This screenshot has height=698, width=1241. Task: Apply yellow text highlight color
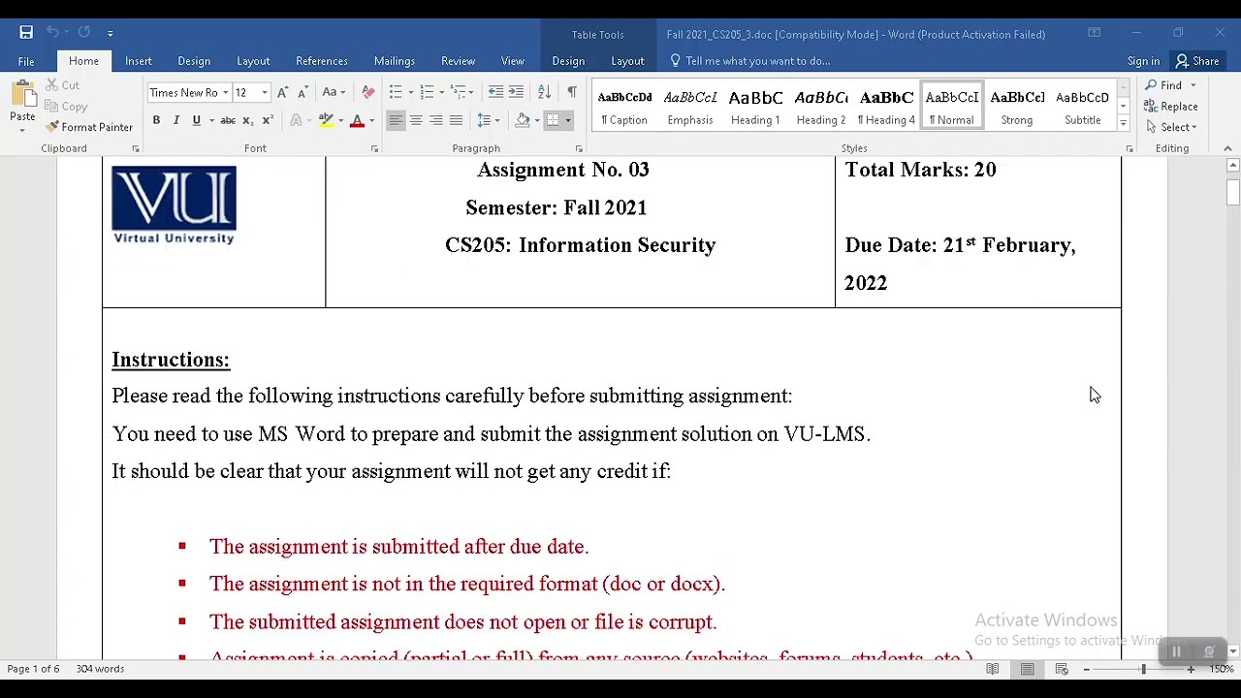327,120
